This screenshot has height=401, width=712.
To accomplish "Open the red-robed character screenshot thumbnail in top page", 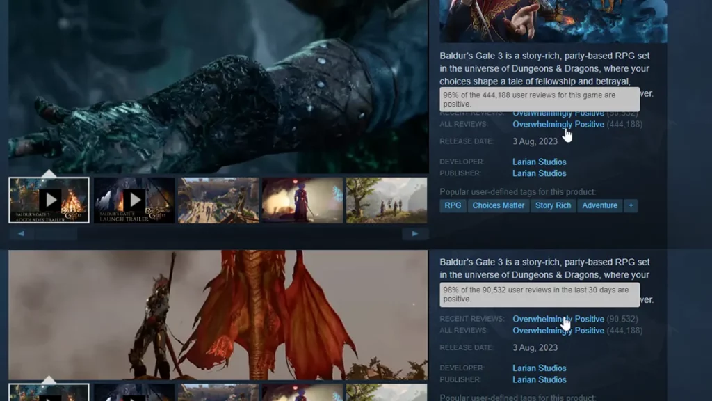I will [x=302, y=200].
